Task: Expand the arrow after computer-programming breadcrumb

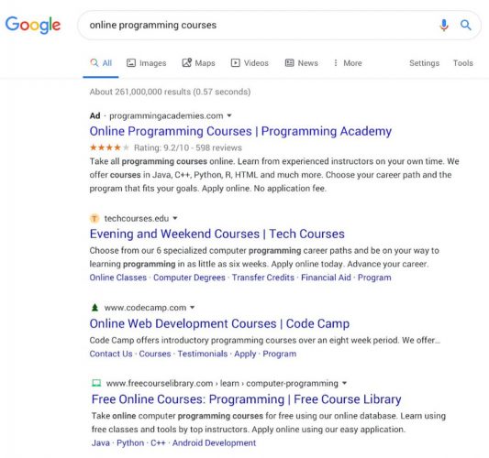Action: (x=344, y=383)
